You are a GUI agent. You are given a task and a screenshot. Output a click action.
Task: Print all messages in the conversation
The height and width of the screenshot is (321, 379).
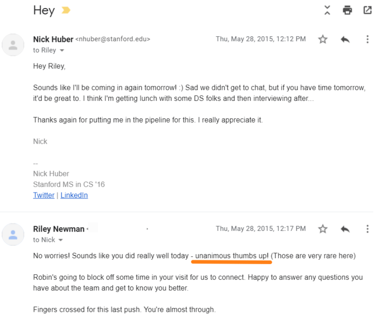348,10
